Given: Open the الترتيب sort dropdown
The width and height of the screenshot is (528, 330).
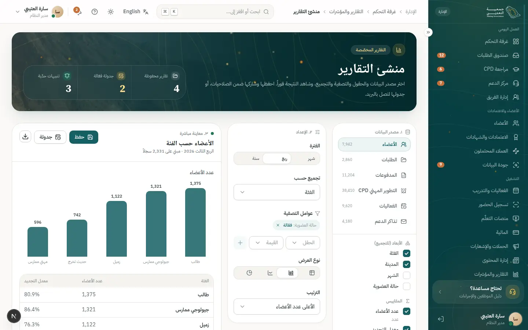Looking at the screenshot, I should coord(277,307).
